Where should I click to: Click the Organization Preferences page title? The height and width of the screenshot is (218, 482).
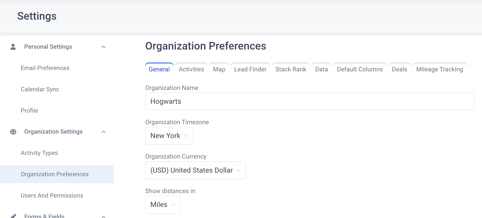tap(206, 46)
